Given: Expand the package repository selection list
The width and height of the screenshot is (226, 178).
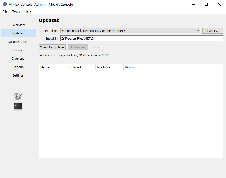Looking at the screenshot, I should (x=197, y=30).
